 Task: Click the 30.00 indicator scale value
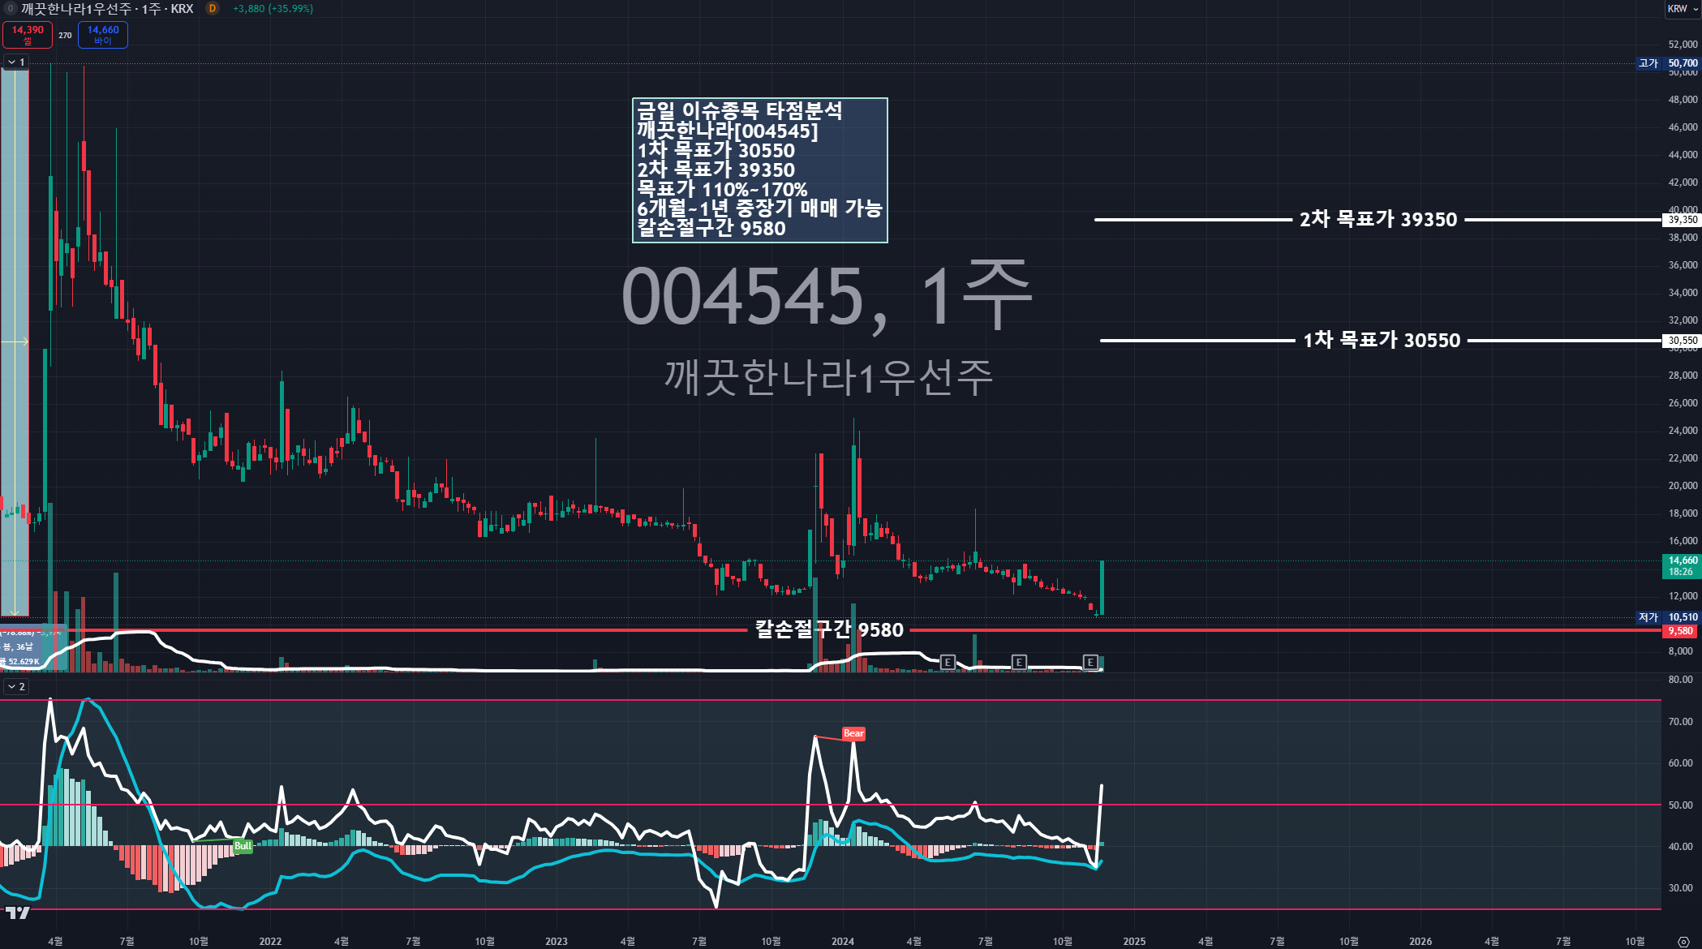click(1680, 888)
